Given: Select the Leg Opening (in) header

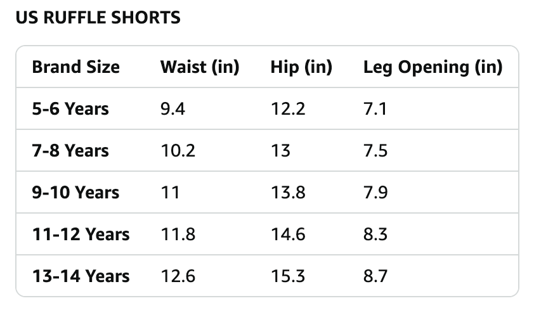Looking at the screenshot, I should (433, 67).
